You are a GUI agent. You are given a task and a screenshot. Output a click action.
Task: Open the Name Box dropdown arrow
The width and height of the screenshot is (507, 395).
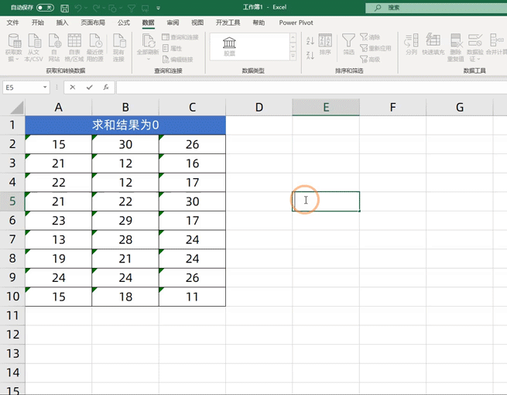tap(46, 88)
